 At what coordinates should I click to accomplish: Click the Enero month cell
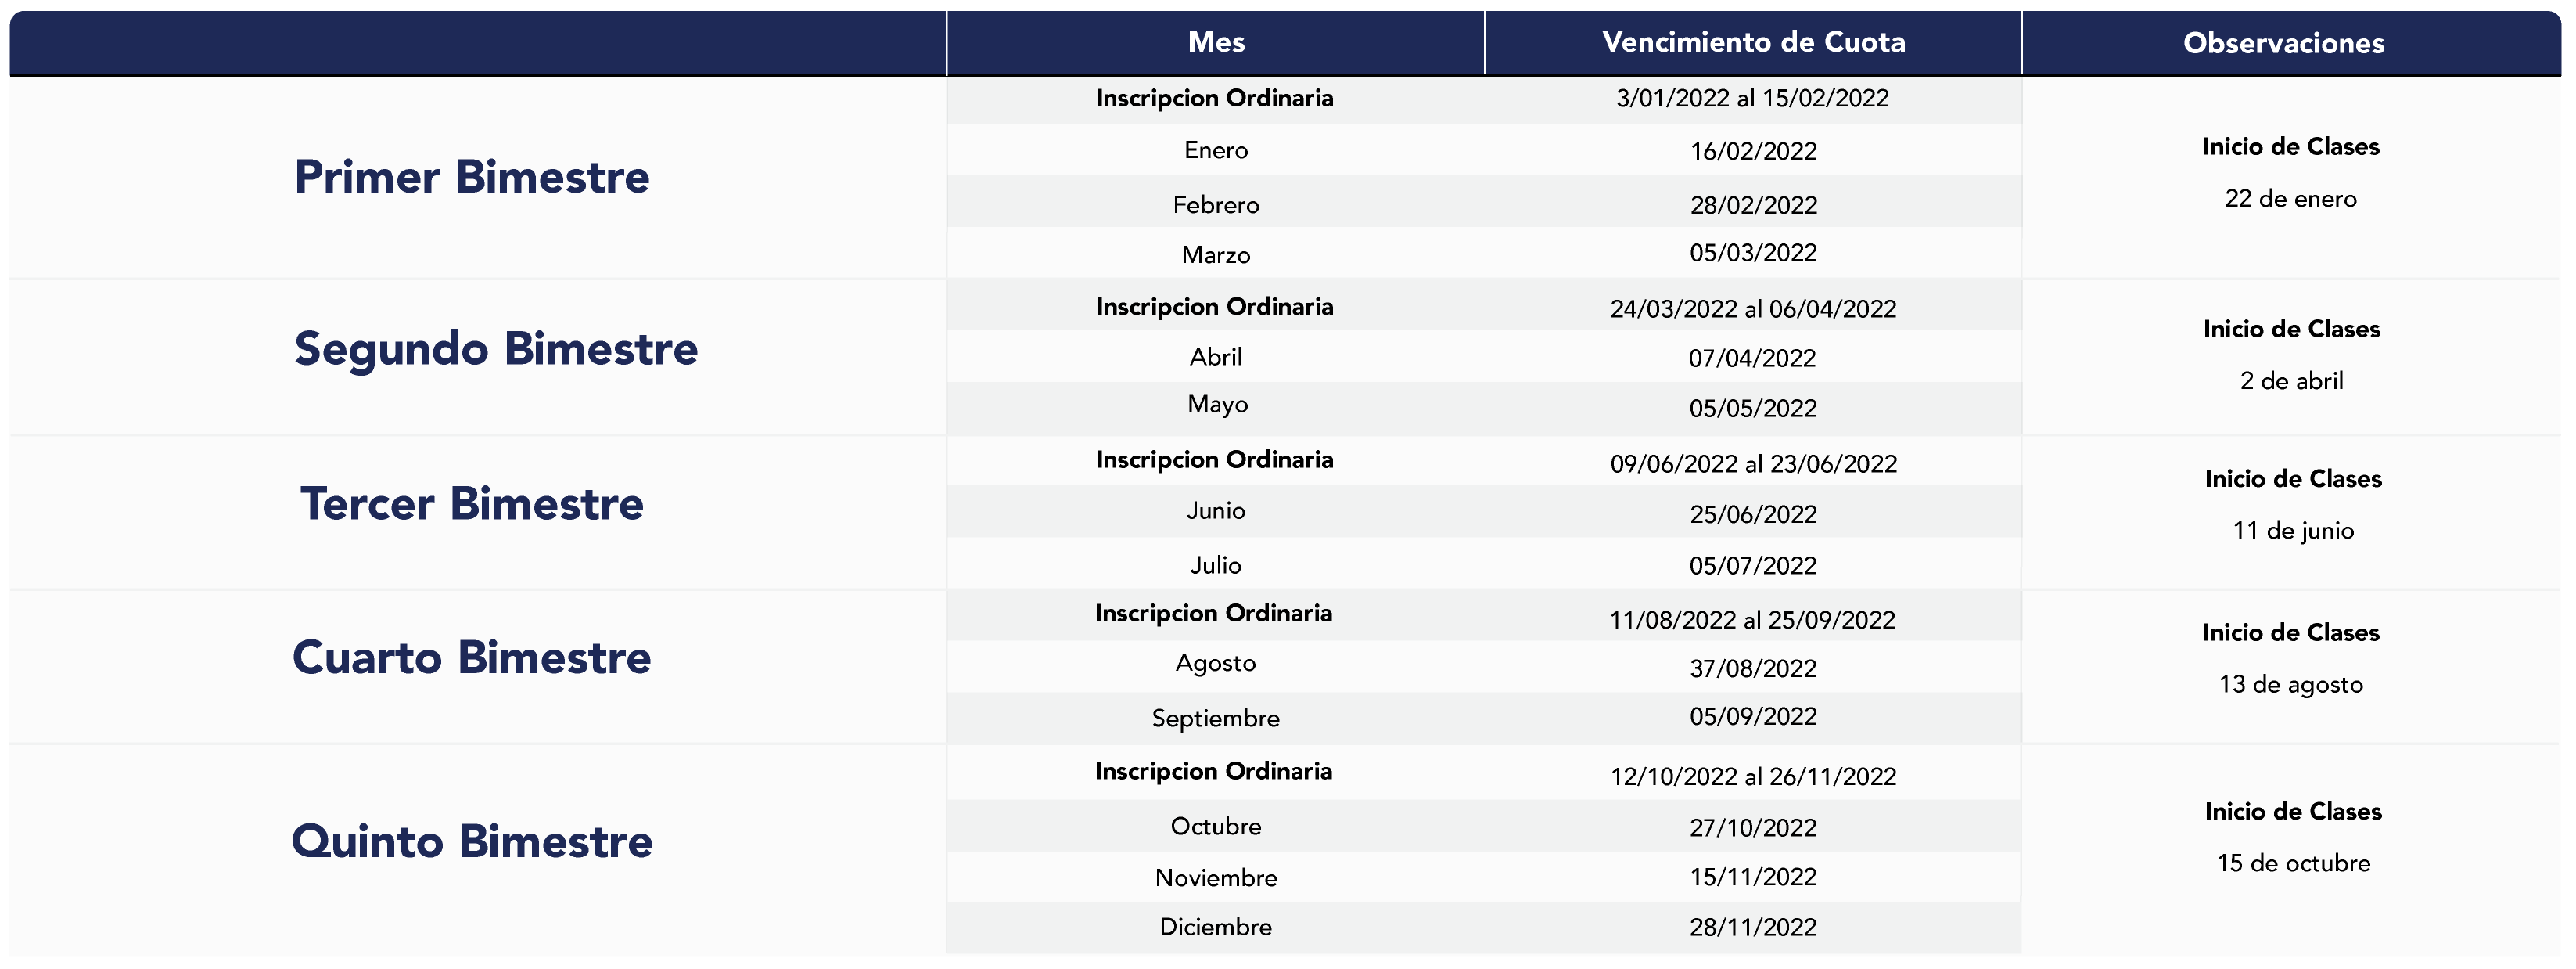pos(1216,150)
